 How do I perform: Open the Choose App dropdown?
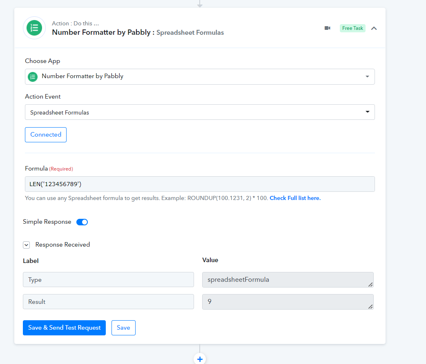click(x=200, y=76)
